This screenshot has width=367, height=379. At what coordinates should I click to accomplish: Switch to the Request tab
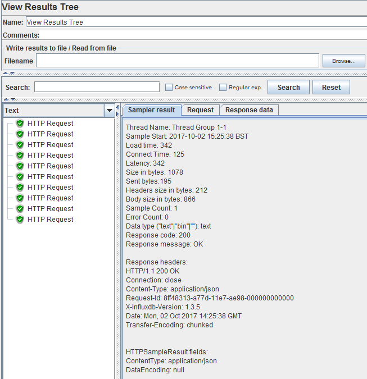point(200,110)
